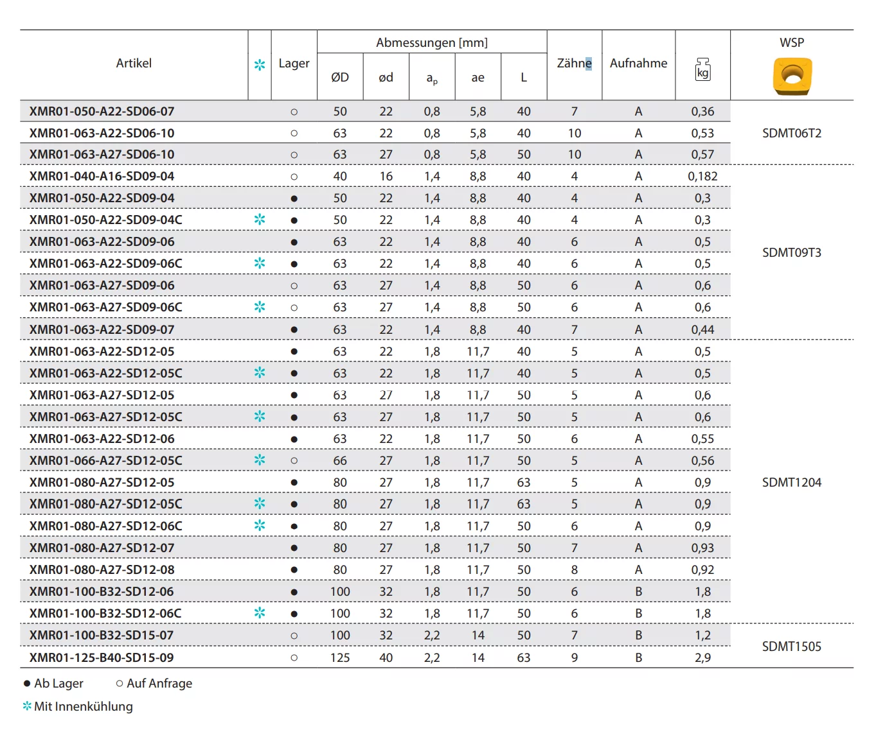Click the kg weight icon in header
The image size is (885, 737).
pos(702,69)
